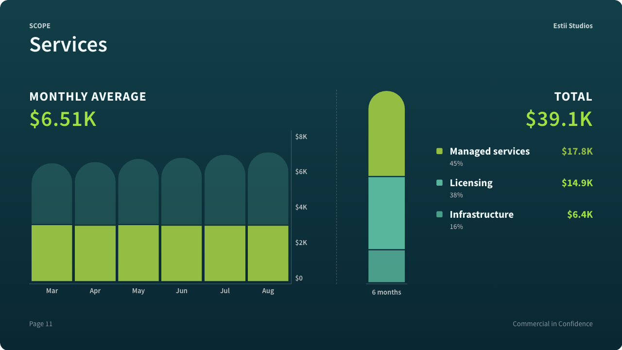
Task: Click the Aug month label
Action: [268, 291]
